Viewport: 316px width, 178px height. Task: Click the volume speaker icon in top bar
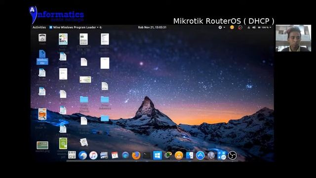[x=254, y=27]
